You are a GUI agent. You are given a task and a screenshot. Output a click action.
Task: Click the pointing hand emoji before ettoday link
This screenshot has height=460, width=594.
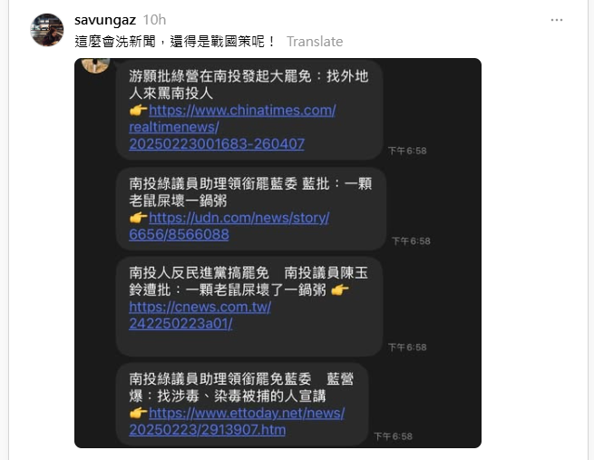(x=138, y=413)
